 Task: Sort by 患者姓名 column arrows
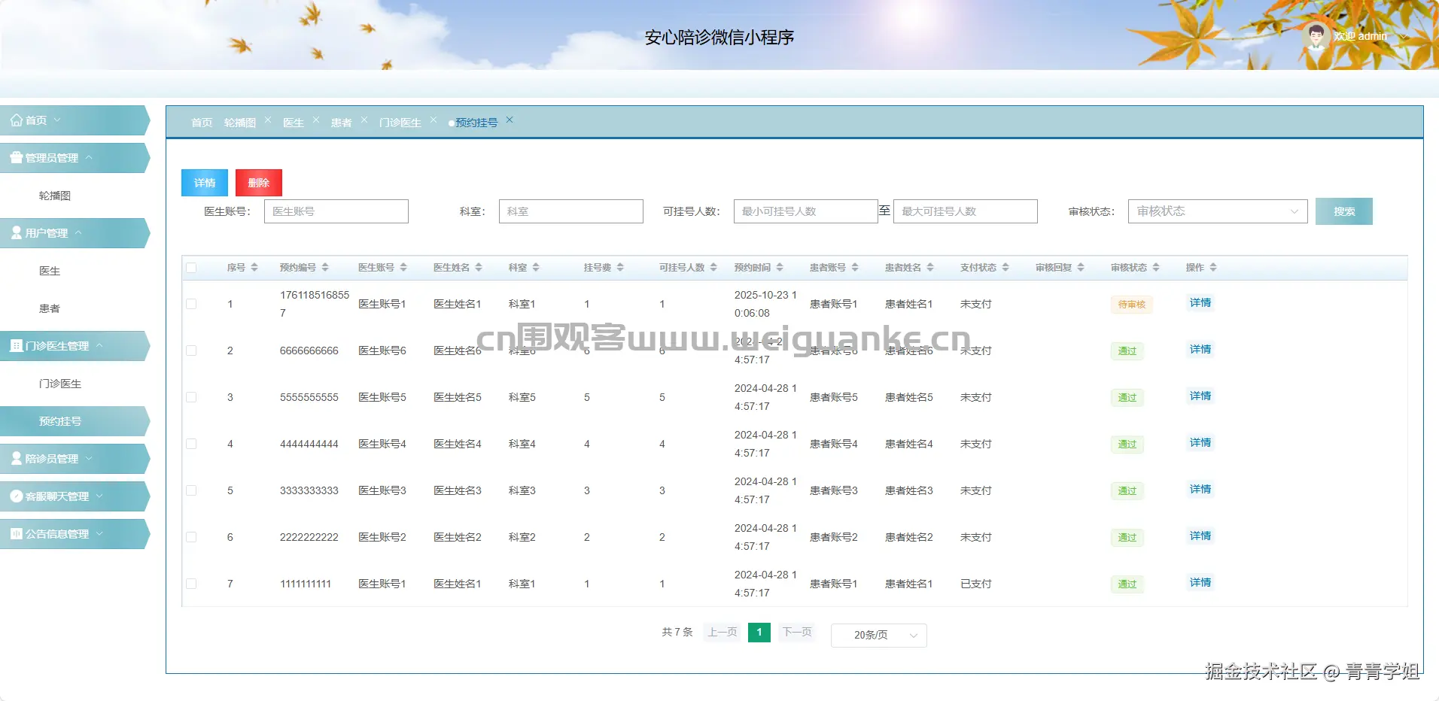pos(930,268)
